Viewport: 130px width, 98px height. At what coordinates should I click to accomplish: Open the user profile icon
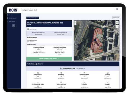(117, 9)
